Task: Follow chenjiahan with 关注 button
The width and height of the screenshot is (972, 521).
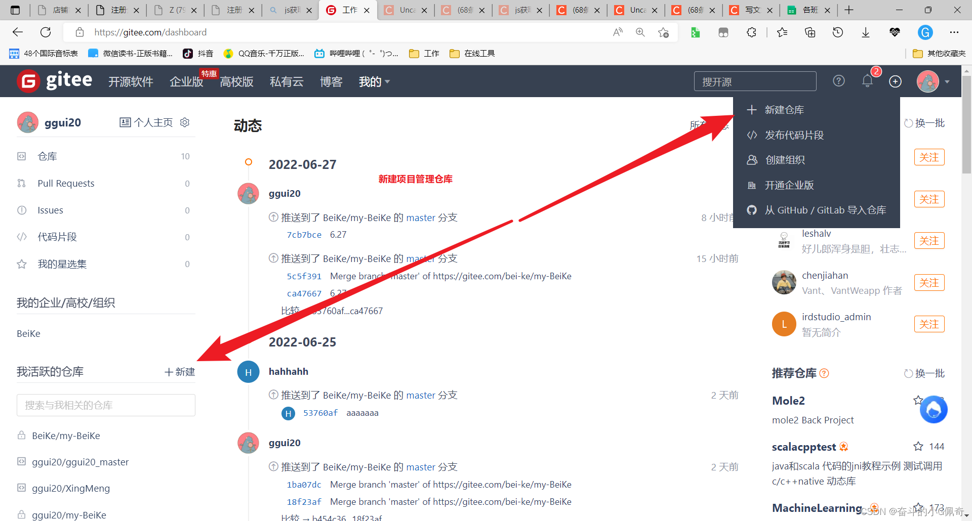Action: pyautogui.click(x=929, y=283)
